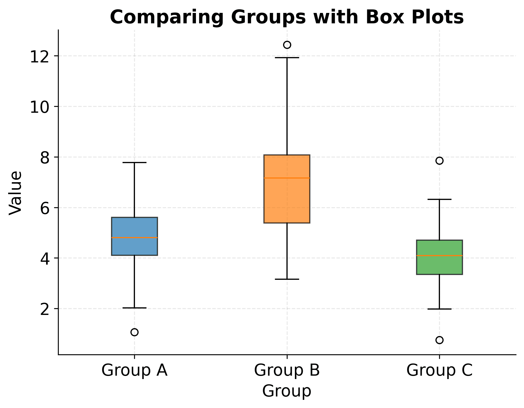Click the "Group" x-axis title

(287, 391)
